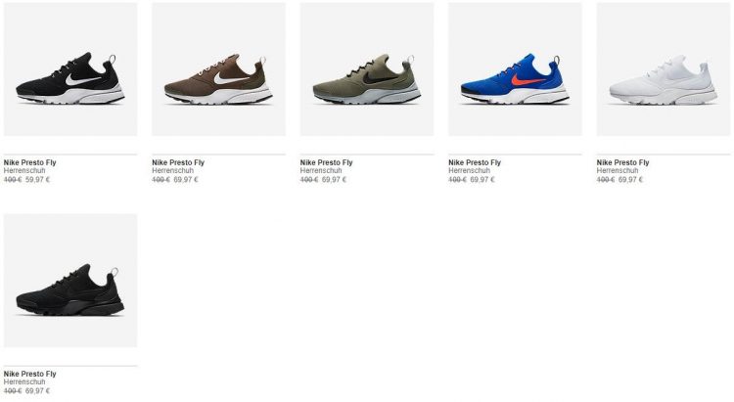Open the black shoe with white swoosh
734x402 pixels.
[x=70, y=69]
